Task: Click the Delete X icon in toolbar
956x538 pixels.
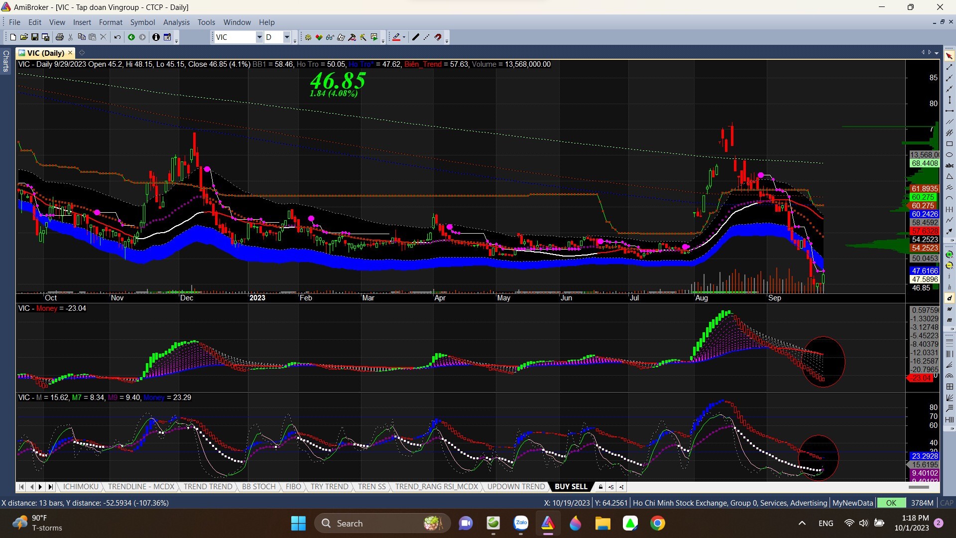Action: [x=104, y=37]
